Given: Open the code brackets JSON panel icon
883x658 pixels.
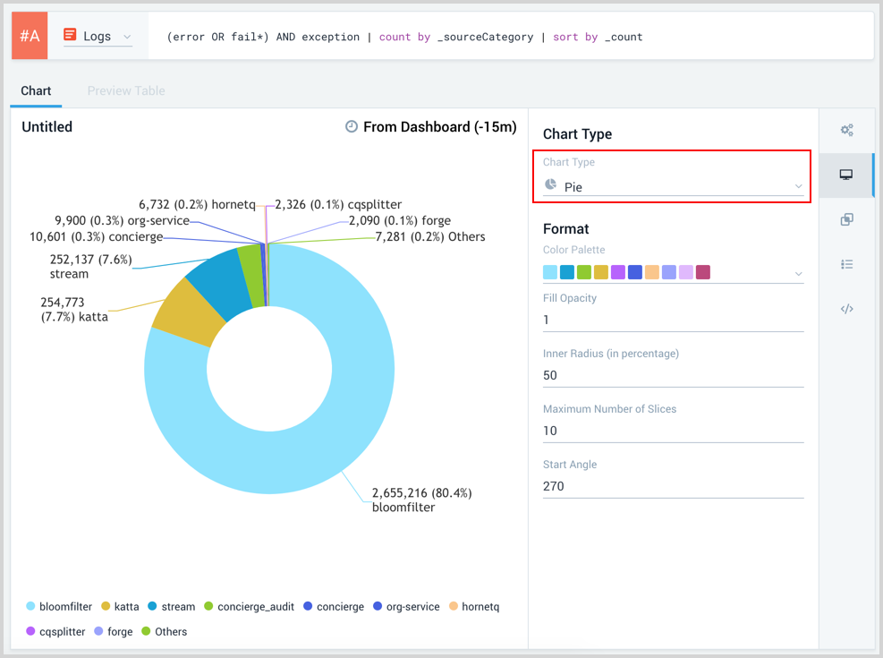Looking at the screenshot, I should pyautogui.click(x=846, y=309).
